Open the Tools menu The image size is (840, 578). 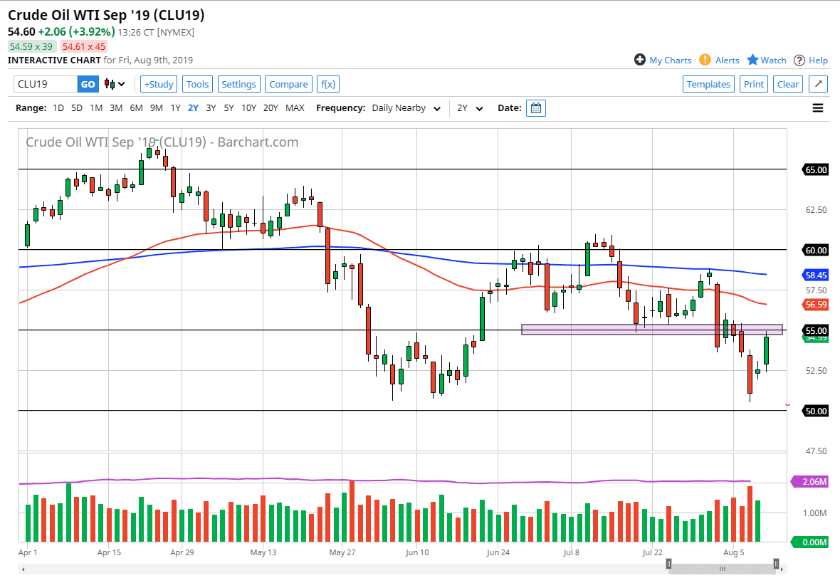click(197, 84)
